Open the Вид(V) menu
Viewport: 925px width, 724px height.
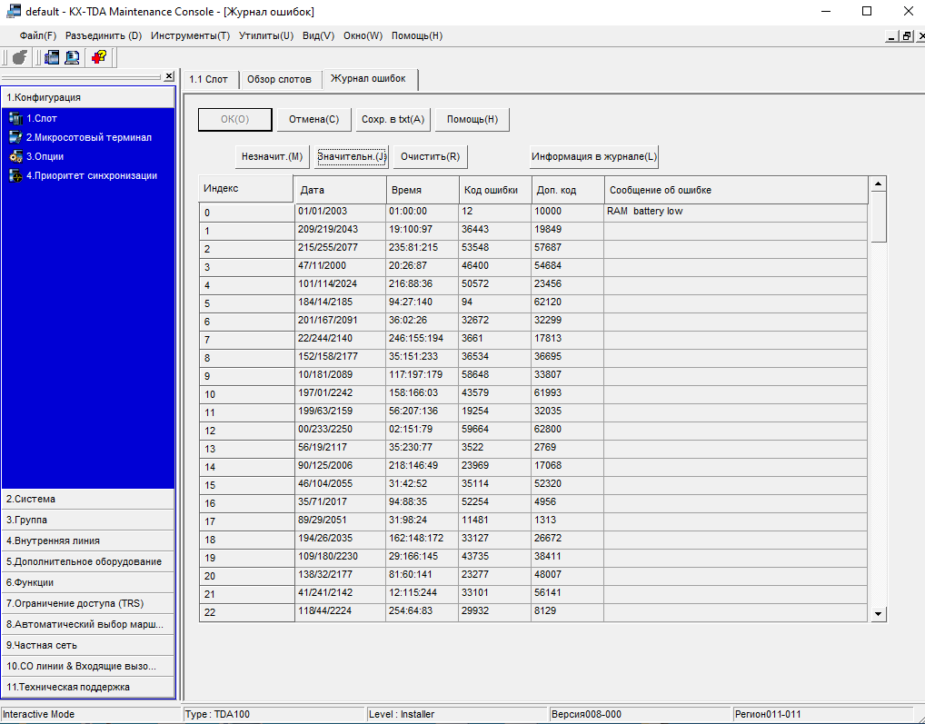coord(319,36)
